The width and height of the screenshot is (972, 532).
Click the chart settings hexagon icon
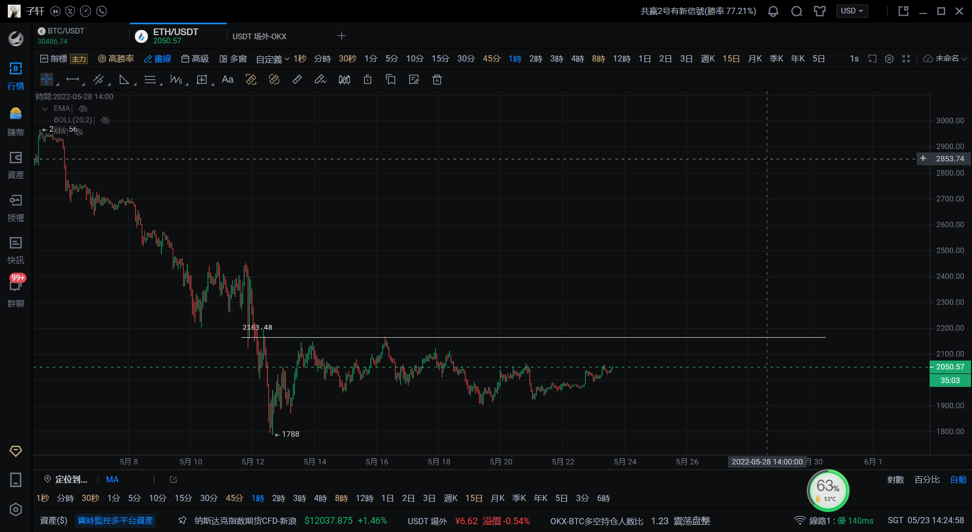pyautogui.click(x=889, y=59)
